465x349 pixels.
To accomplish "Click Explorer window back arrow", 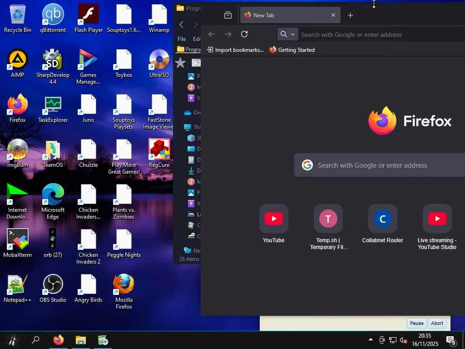I will 182,25.
